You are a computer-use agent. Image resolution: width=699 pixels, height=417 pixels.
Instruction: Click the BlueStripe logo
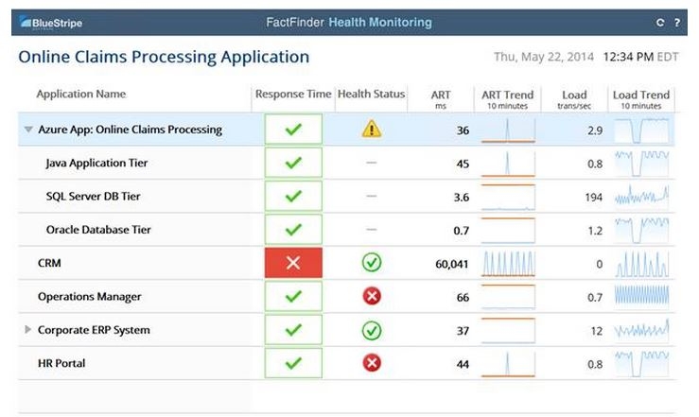pyautogui.click(x=51, y=23)
